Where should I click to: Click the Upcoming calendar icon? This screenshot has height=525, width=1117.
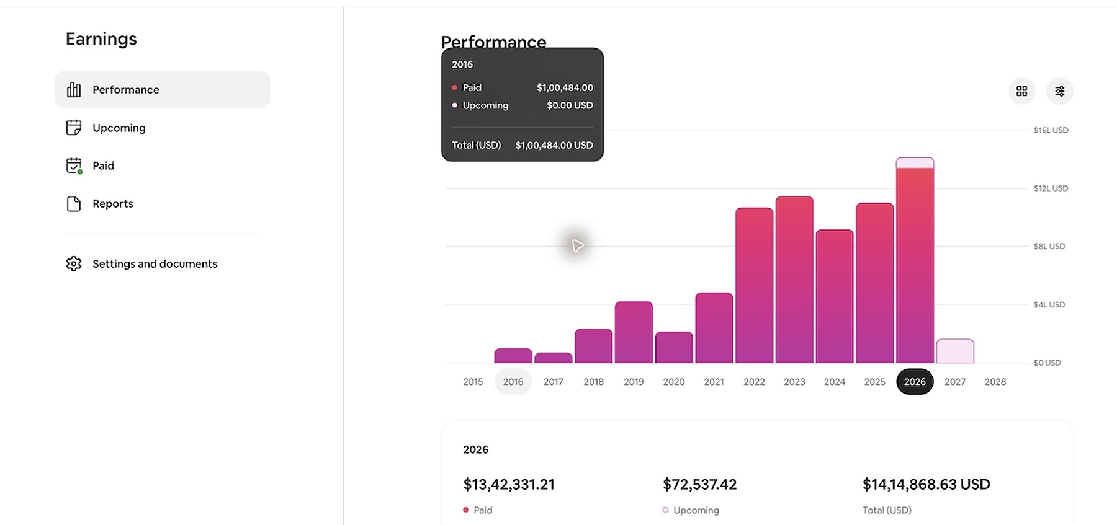click(74, 128)
